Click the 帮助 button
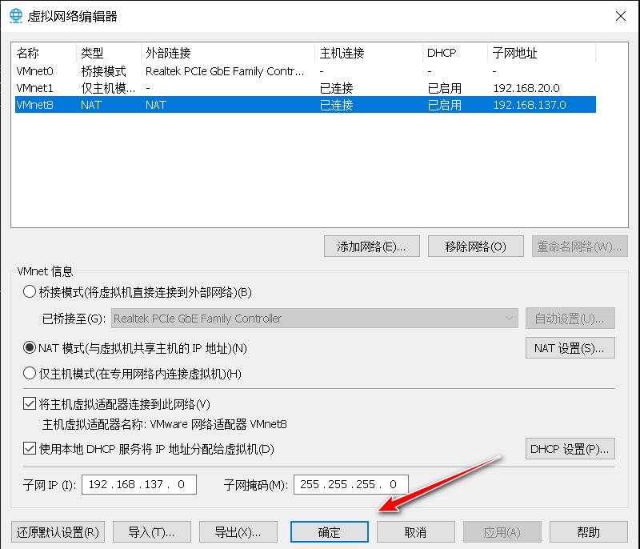The image size is (640, 549). coord(590,531)
